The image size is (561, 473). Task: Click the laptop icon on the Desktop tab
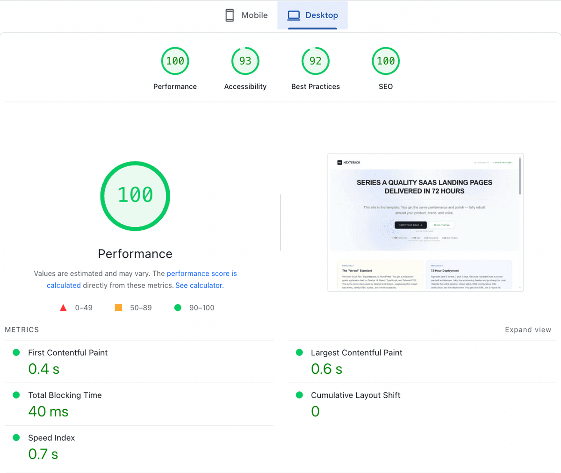[294, 15]
